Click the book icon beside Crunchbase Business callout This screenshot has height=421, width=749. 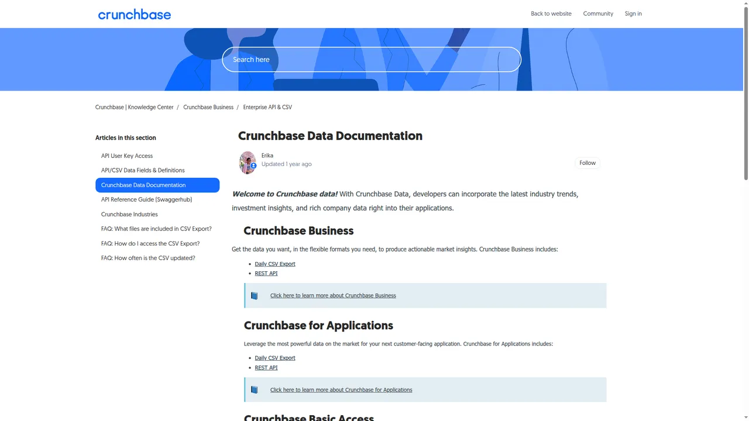pyautogui.click(x=254, y=295)
